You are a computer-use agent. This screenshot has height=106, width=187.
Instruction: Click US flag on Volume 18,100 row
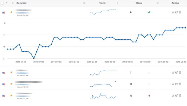coord(4,84)
